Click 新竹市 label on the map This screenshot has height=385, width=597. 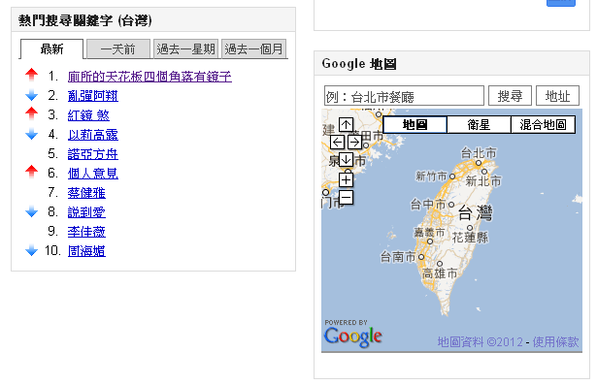(x=431, y=176)
